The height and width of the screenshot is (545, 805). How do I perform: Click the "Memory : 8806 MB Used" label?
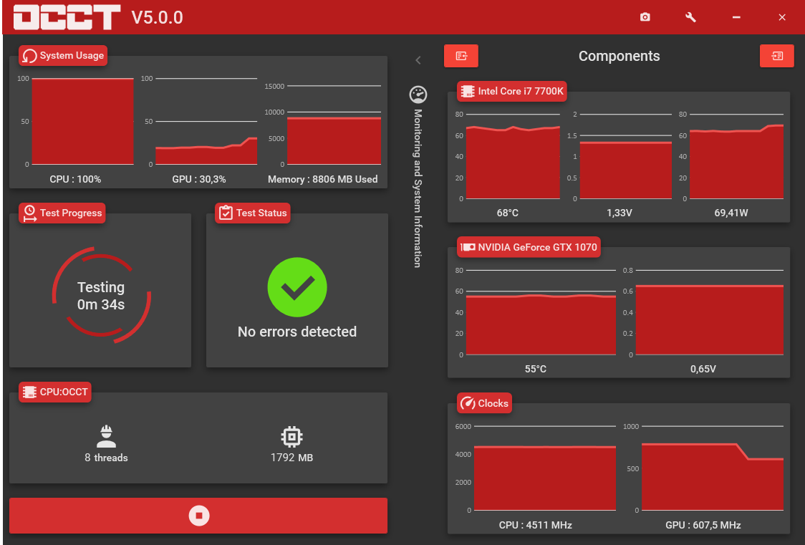[323, 179]
